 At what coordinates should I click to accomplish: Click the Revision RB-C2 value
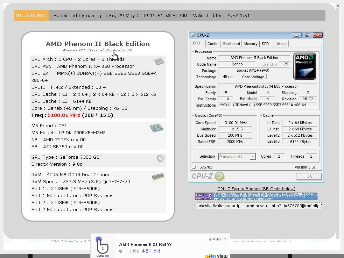[x=308, y=99]
